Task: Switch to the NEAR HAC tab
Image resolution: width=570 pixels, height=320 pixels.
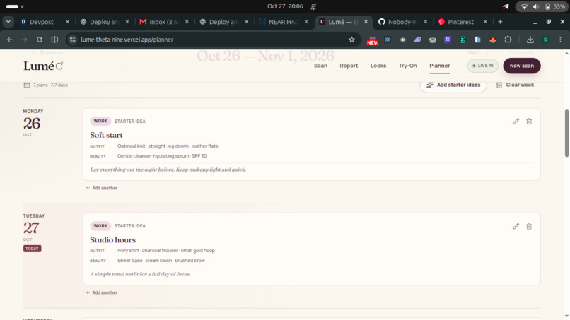Action: 283,22
